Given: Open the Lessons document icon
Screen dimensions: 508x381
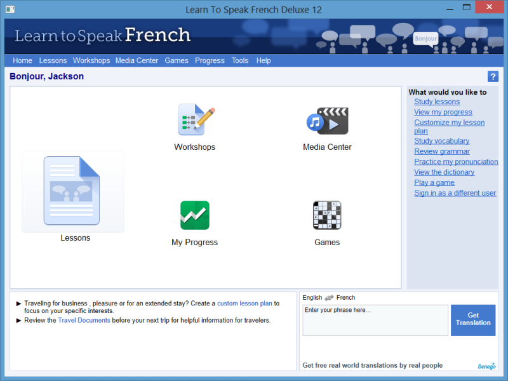Looking at the screenshot, I should 72,190.
